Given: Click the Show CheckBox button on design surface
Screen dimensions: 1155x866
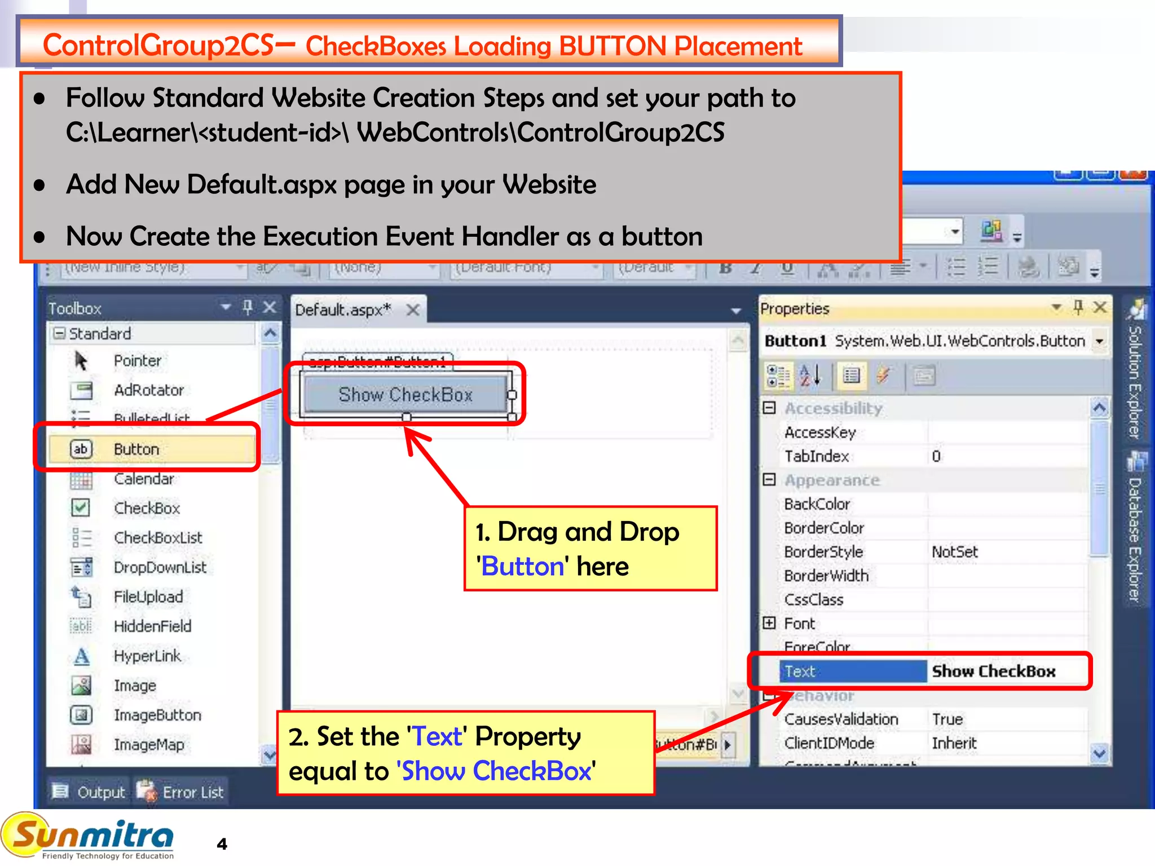Looking at the screenshot, I should (405, 395).
